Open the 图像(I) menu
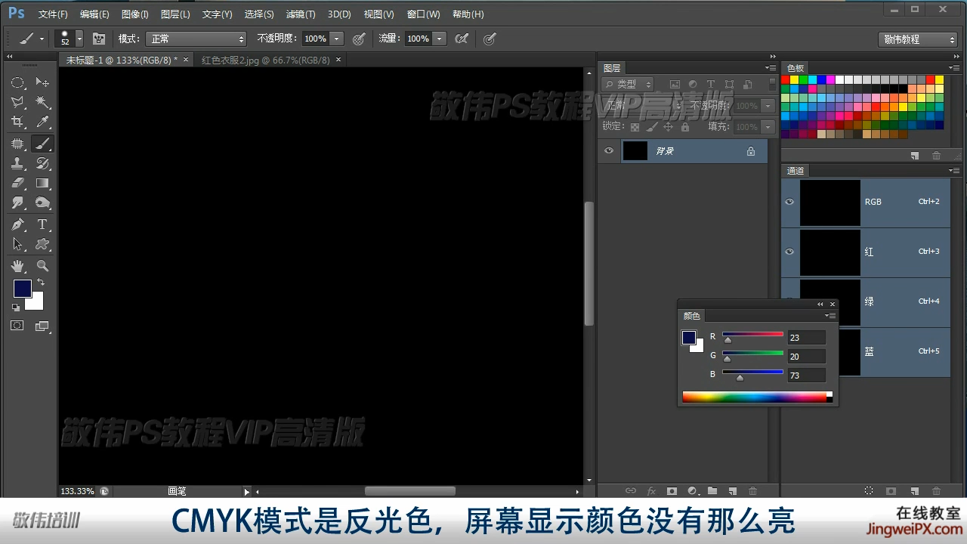Screen dimensions: 967x544 tap(134, 14)
